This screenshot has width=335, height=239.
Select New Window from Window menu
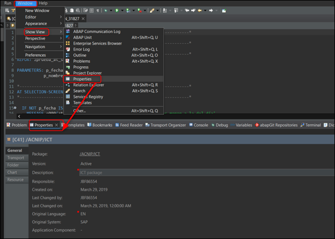pyautogui.click(x=37, y=11)
